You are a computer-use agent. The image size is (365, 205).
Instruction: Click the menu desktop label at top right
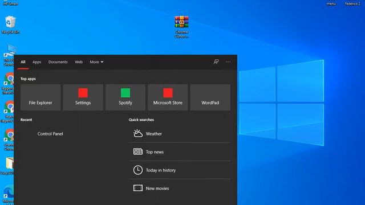tap(331, 3)
